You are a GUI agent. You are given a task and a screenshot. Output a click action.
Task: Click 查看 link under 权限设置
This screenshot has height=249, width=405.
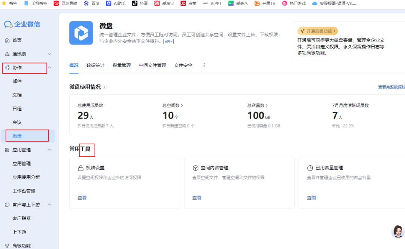82,198
